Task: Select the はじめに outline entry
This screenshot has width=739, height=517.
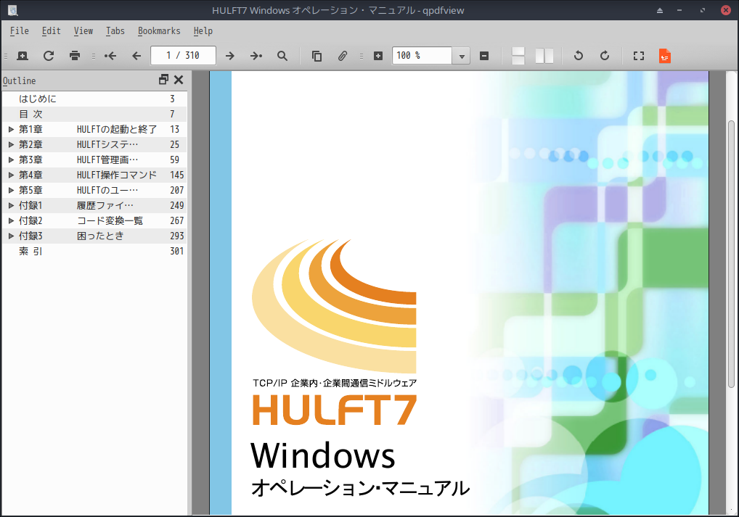Action: pyautogui.click(x=38, y=99)
